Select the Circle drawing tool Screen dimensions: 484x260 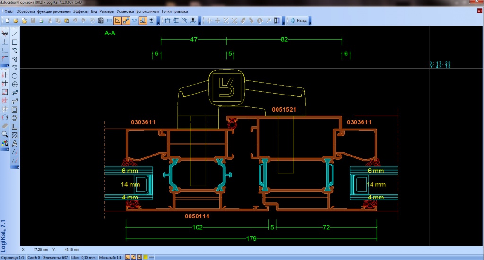(x=15, y=76)
